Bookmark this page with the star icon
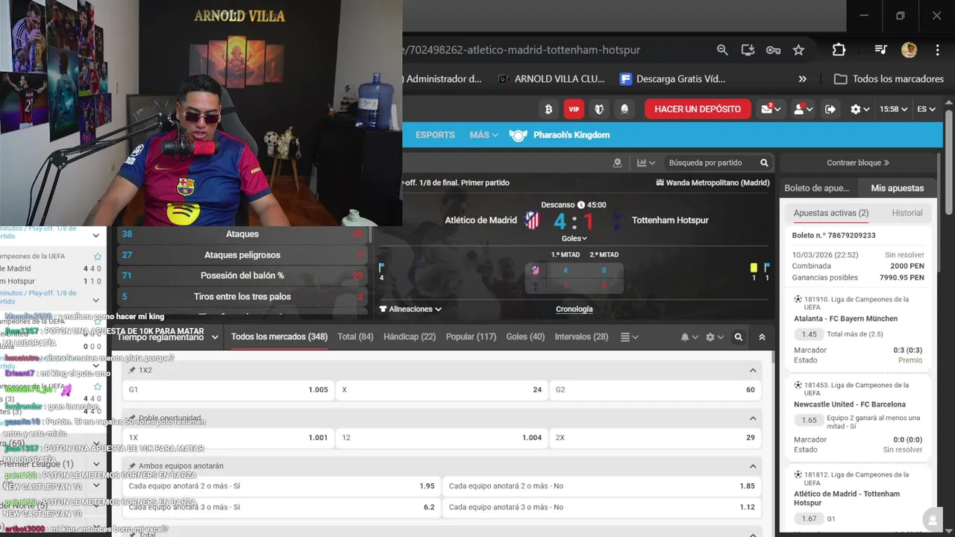Image resolution: width=955 pixels, height=537 pixels. (798, 50)
